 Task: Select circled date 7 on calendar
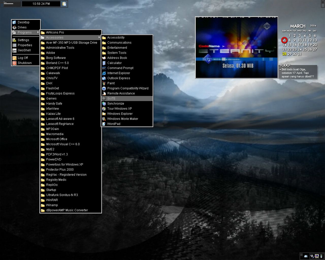click(284, 40)
